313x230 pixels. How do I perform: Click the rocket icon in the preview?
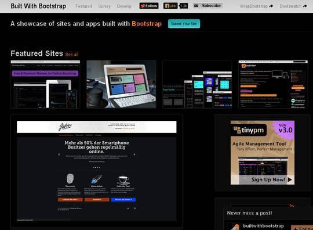tap(97, 179)
